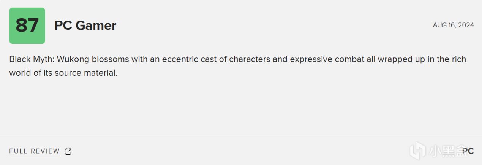This screenshot has height=165, width=482.
Task: Select the PC Gamer publication name
Action: 85,25
